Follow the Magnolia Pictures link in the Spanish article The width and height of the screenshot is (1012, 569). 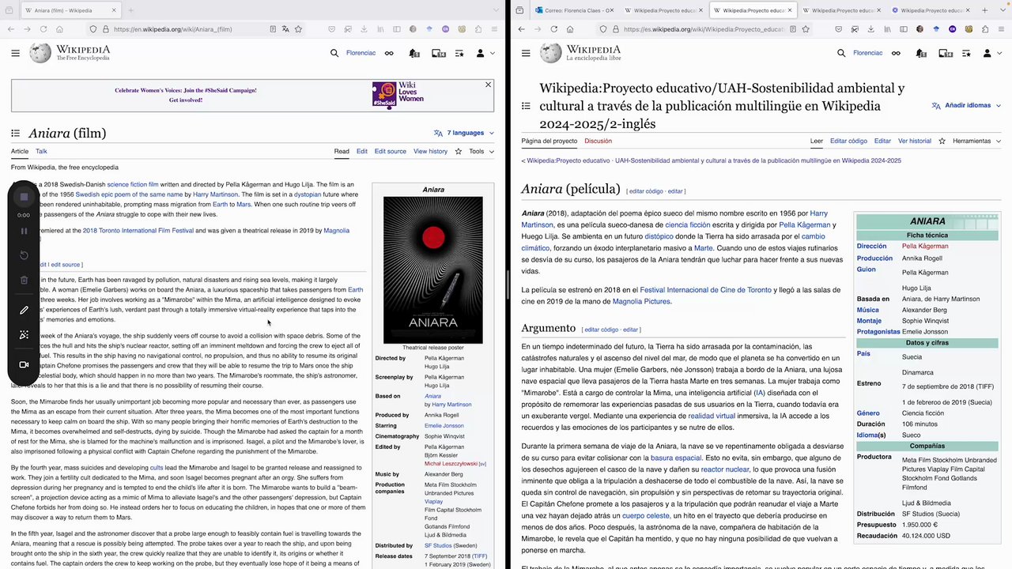[641, 301]
